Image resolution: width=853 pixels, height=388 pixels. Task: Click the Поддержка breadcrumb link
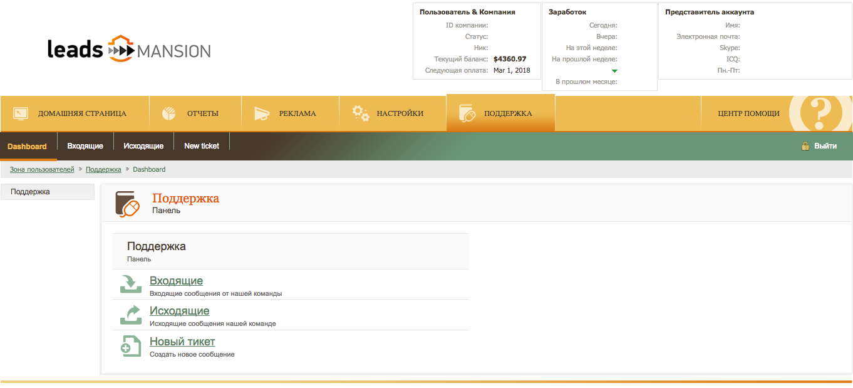[103, 169]
